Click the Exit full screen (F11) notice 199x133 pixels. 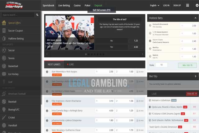tap(102, 10)
